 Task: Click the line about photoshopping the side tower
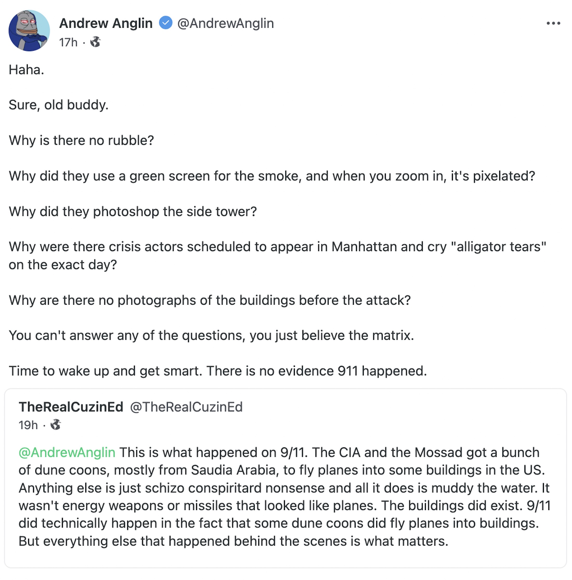coord(133,211)
